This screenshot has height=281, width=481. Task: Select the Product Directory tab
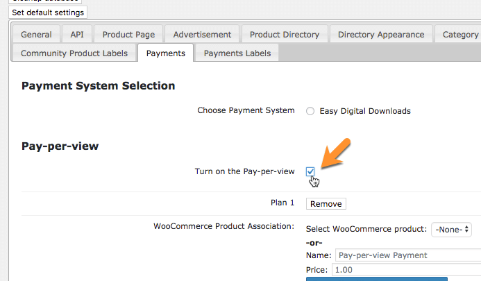[x=285, y=35]
